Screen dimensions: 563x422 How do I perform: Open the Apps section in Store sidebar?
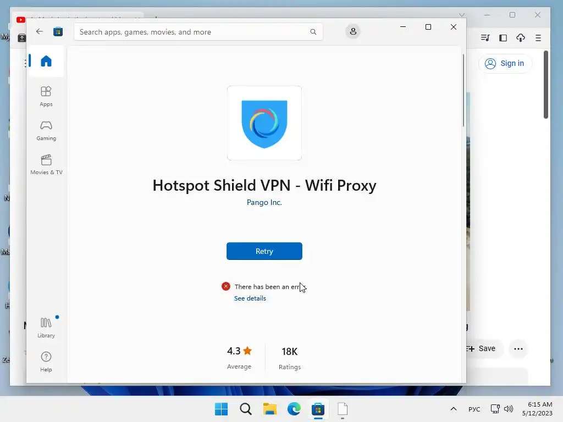tap(46, 97)
